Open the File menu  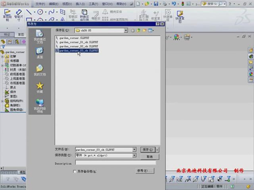[x=40, y=4]
